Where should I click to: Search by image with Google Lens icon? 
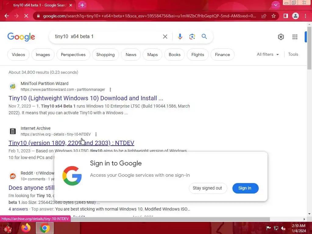point(192,37)
